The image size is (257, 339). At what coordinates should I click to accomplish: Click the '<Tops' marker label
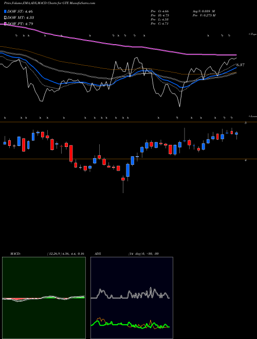pos(253,34)
